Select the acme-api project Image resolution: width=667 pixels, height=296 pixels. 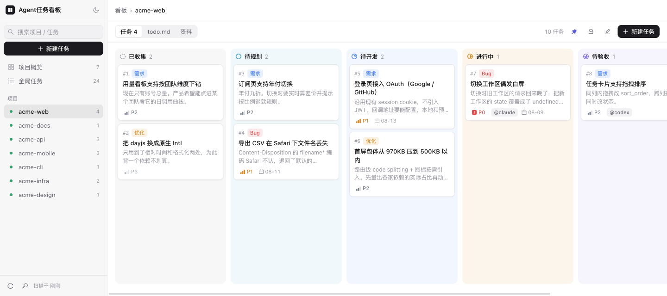(x=54, y=139)
